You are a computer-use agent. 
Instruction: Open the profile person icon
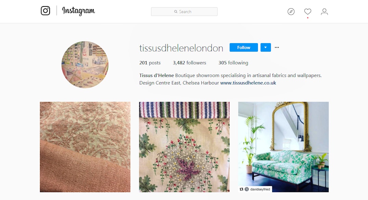pyautogui.click(x=324, y=12)
